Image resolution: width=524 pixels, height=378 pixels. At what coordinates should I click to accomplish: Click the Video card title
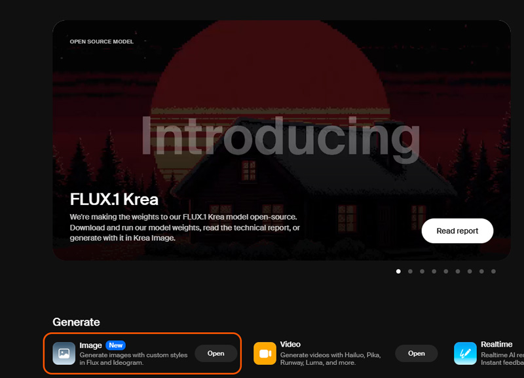pos(290,344)
